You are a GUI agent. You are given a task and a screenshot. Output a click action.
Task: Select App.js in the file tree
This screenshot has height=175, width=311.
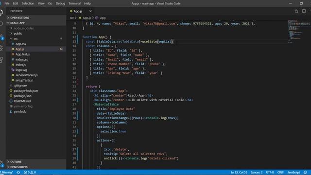click(x=19, y=49)
